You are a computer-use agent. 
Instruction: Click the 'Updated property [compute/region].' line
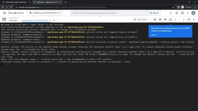[x=22, y=35]
